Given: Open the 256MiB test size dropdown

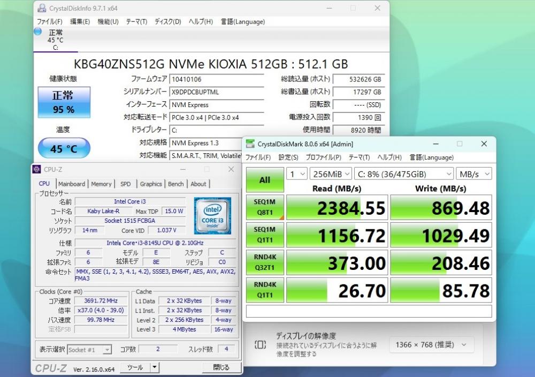Looking at the screenshot, I should pos(331,174).
